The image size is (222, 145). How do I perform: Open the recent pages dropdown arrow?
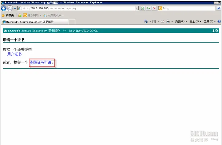point(15,8)
